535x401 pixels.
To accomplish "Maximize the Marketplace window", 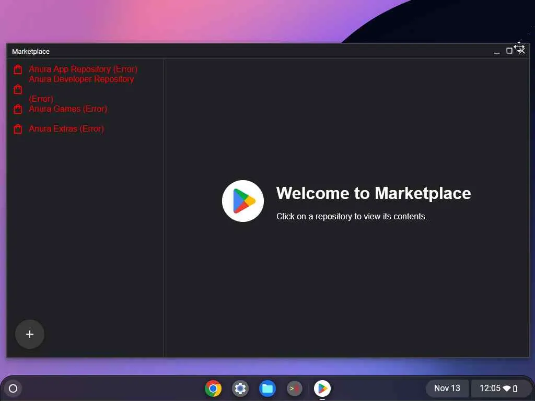I will [509, 51].
